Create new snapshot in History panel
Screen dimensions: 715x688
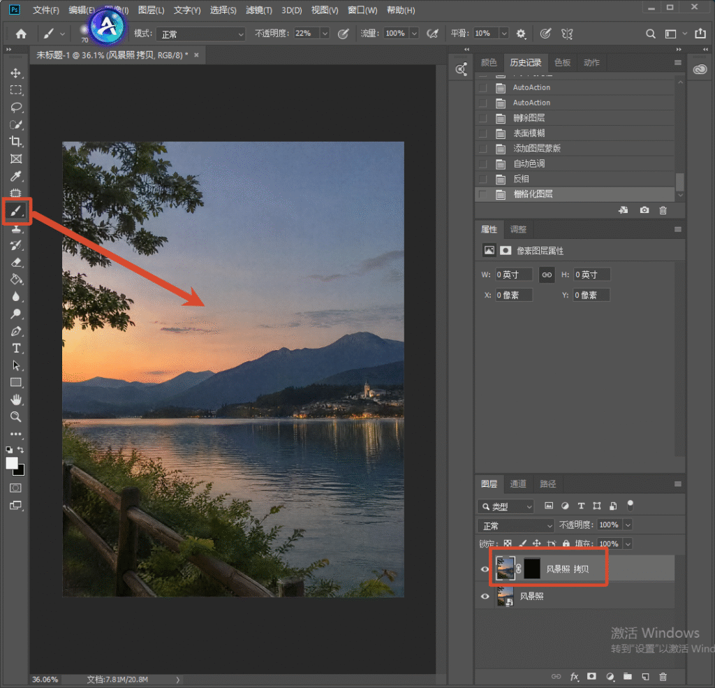(x=644, y=210)
